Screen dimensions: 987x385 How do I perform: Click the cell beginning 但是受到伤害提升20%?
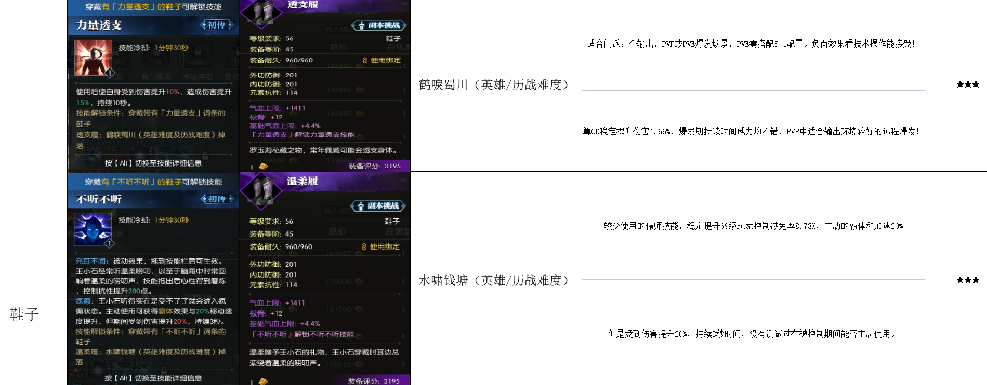[753, 334]
